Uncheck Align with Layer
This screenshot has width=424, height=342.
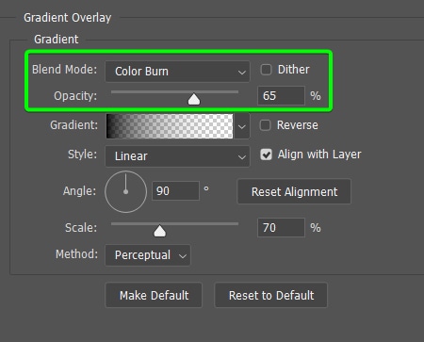(x=266, y=155)
